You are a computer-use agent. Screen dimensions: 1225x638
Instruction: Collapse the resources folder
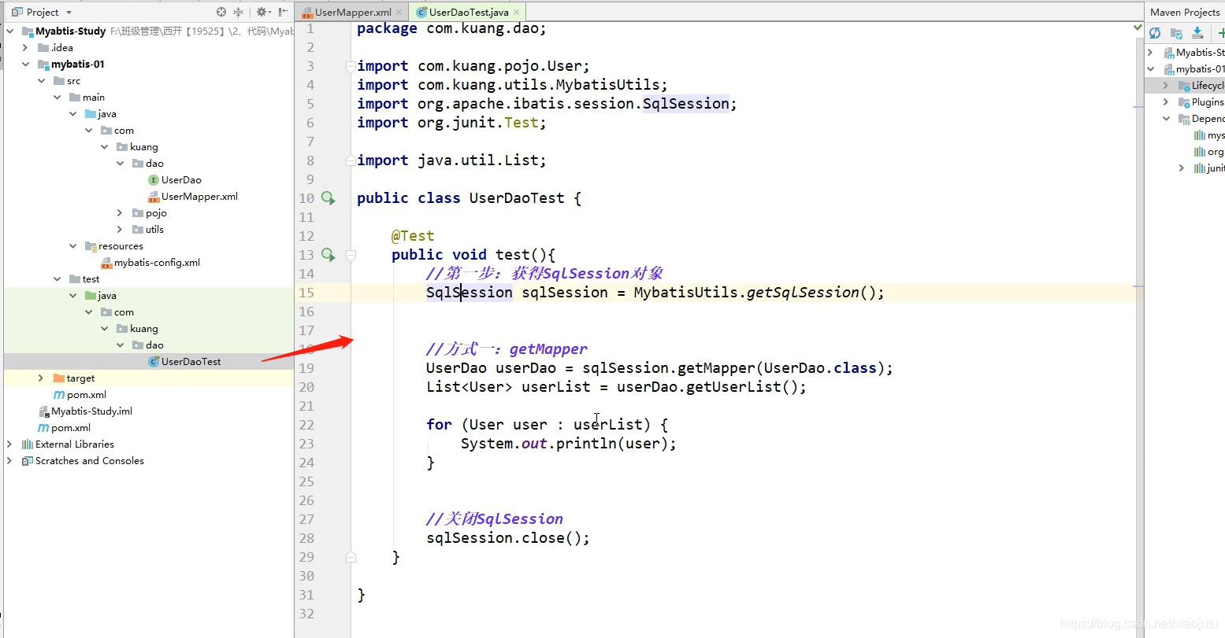(x=72, y=246)
